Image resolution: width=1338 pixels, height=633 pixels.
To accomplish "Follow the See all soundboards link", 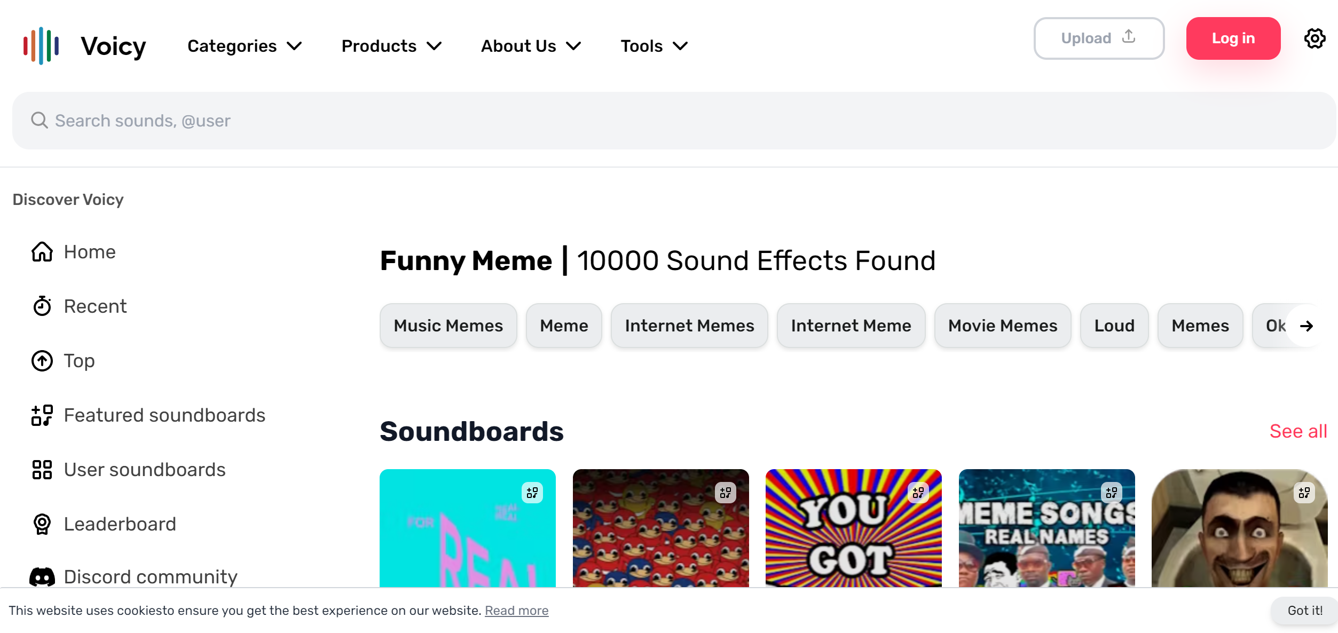I will [1297, 431].
